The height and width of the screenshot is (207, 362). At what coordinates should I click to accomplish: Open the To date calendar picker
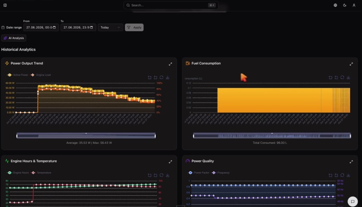click(x=92, y=28)
